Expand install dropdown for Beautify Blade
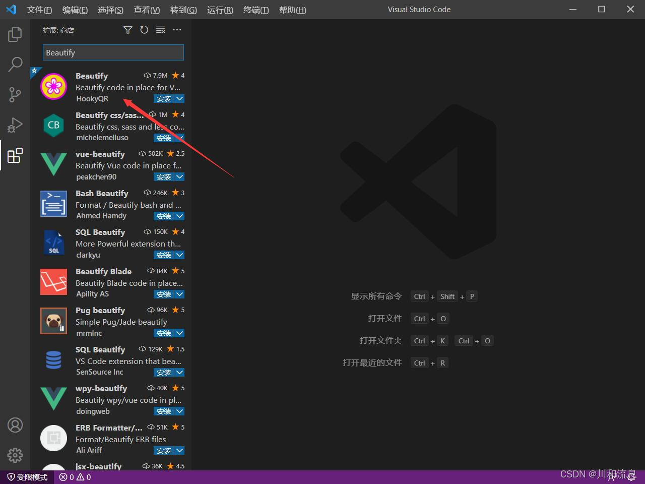 [179, 294]
